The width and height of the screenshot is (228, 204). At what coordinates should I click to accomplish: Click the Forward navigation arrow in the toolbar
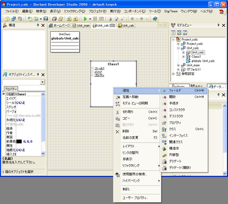142,19
